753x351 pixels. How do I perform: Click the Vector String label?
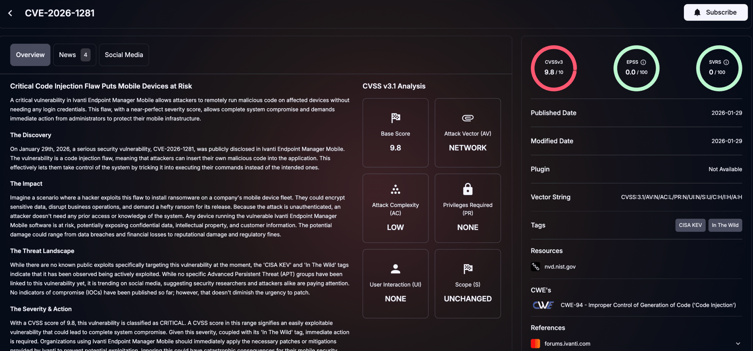click(550, 197)
